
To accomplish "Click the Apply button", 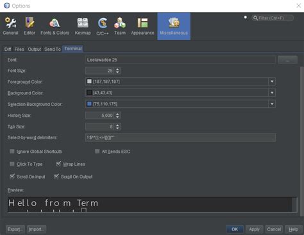I will [x=254, y=229].
